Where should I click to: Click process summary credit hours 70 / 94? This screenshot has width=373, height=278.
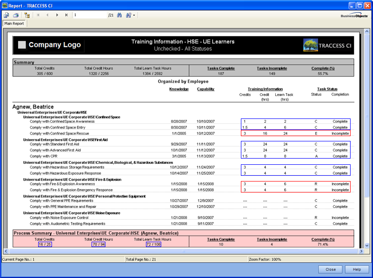click(x=98, y=245)
